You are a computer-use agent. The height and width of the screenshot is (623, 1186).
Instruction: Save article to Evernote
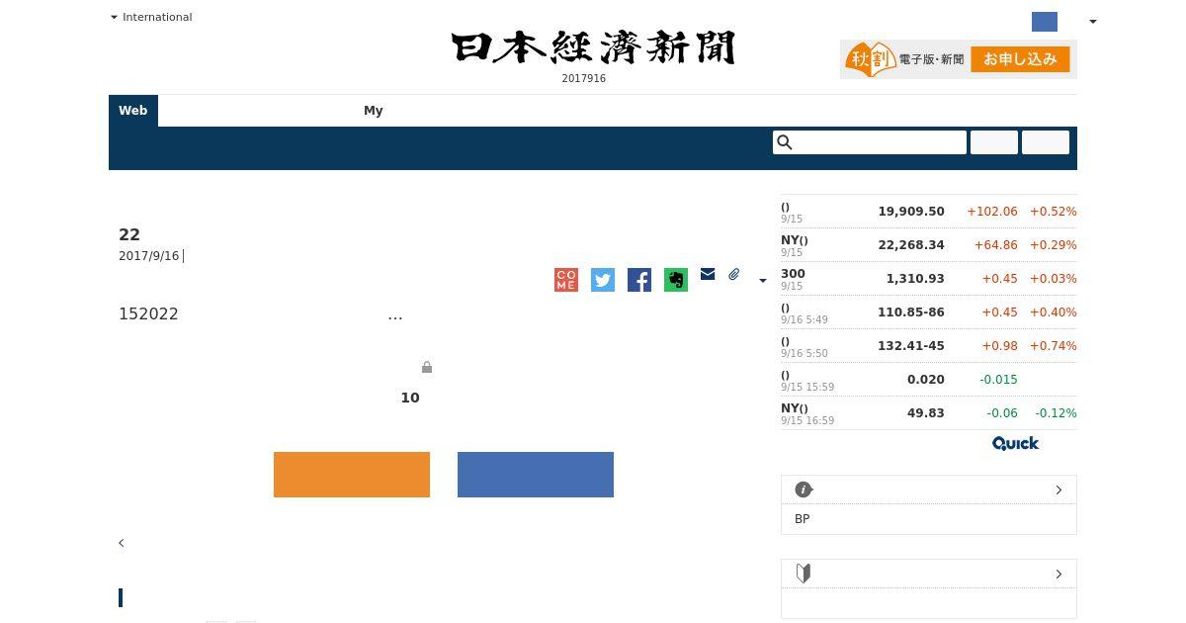pyautogui.click(x=676, y=280)
